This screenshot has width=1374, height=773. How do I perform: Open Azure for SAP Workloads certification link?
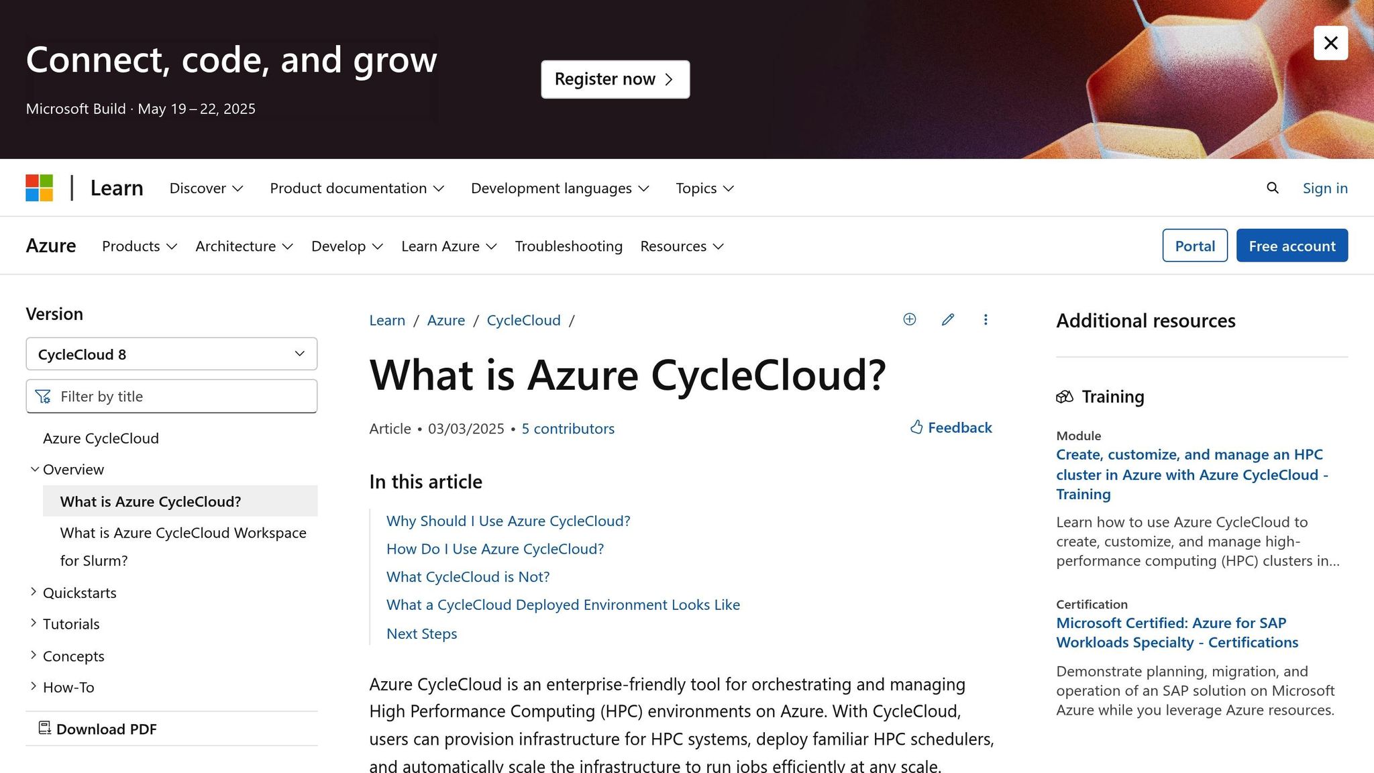(1177, 632)
